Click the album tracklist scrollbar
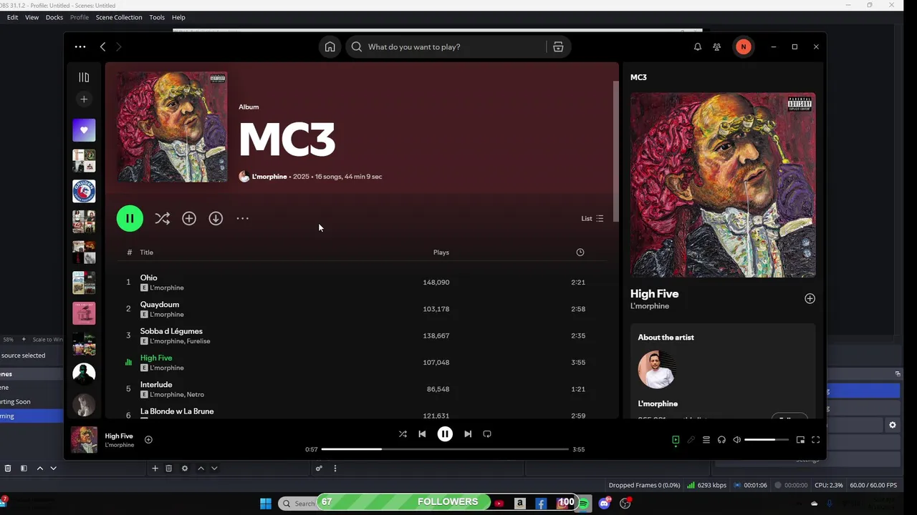917x515 pixels. click(x=615, y=150)
